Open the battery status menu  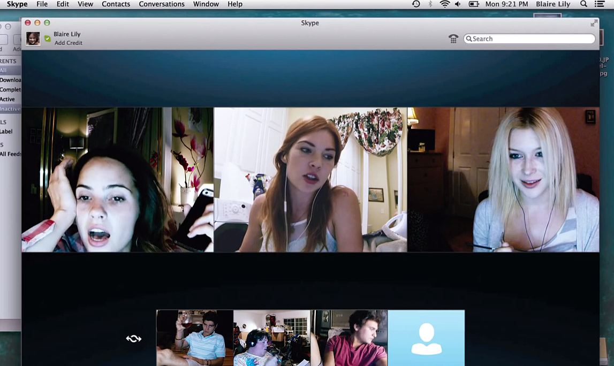pos(474,4)
